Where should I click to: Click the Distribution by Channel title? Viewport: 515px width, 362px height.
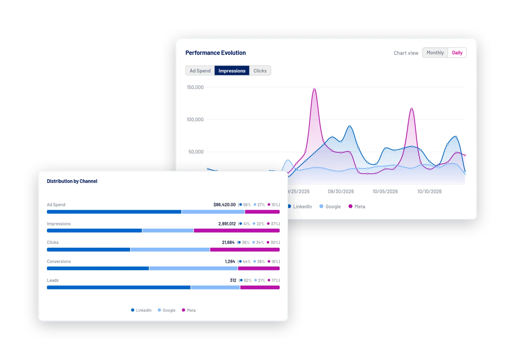72,181
